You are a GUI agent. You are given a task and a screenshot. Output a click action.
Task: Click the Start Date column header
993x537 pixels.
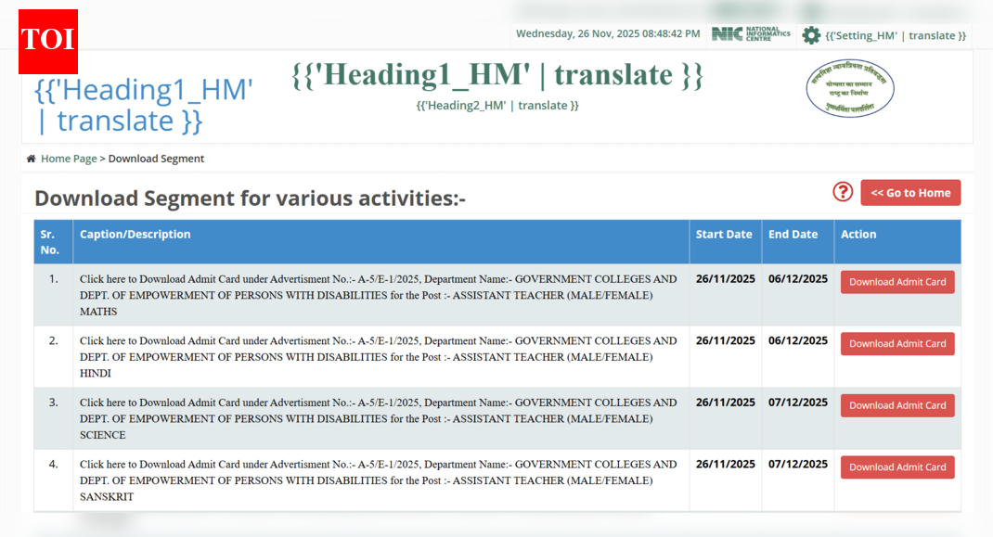pyautogui.click(x=724, y=235)
